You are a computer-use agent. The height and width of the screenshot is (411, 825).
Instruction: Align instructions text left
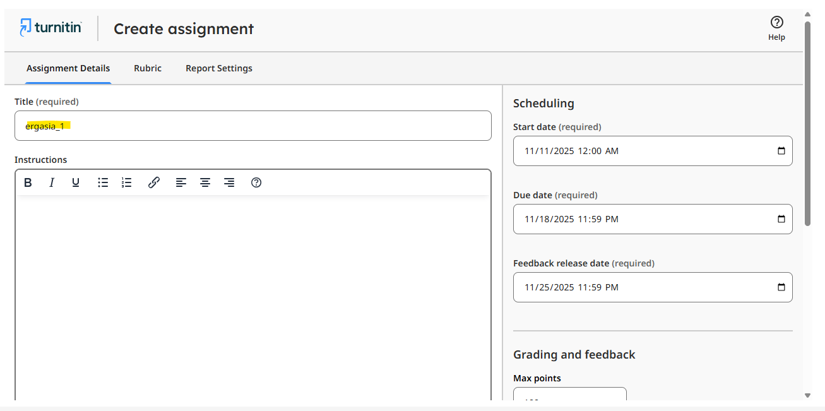click(181, 182)
